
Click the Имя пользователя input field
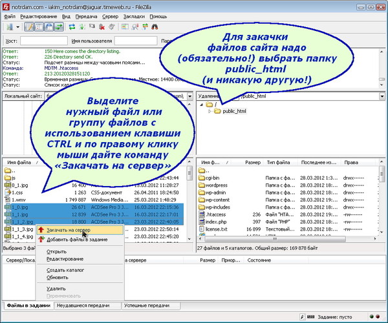[136, 41]
